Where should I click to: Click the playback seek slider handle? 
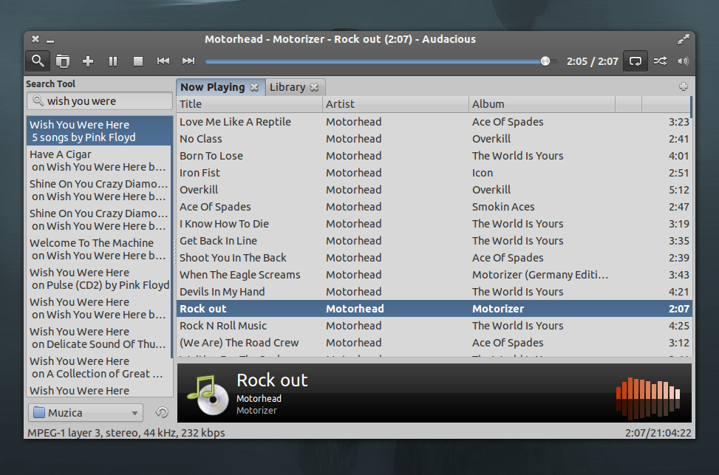coord(545,61)
